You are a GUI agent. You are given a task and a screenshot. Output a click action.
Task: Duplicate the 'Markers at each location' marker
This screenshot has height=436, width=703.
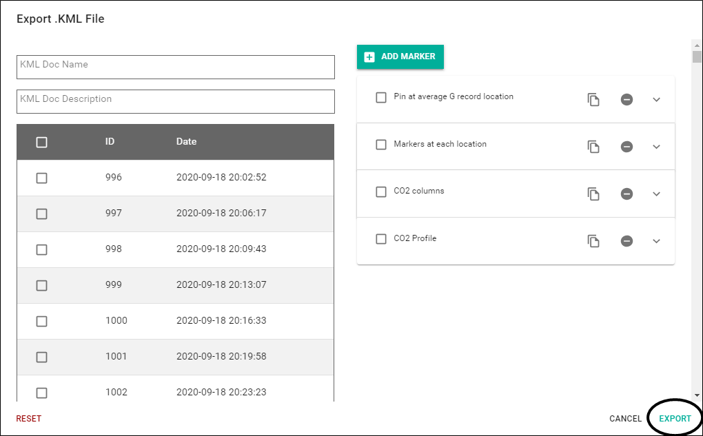click(x=593, y=147)
